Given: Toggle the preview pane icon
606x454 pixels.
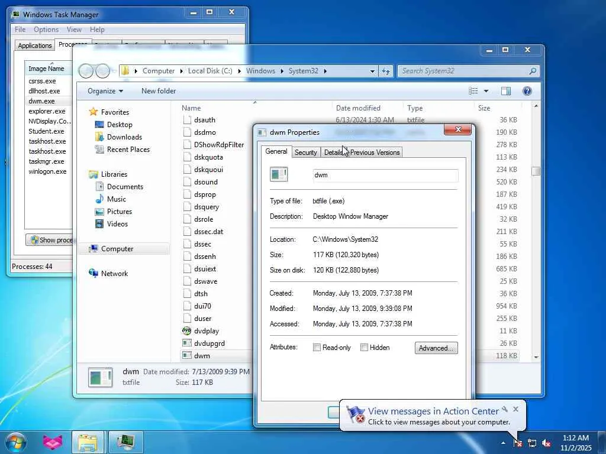Looking at the screenshot, I should coord(505,91).
